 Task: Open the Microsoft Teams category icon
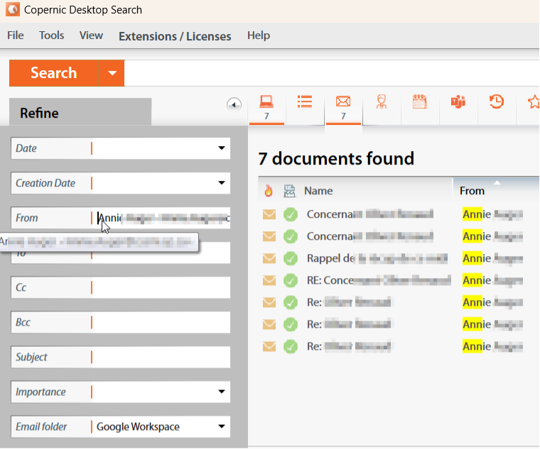(458, 103)
